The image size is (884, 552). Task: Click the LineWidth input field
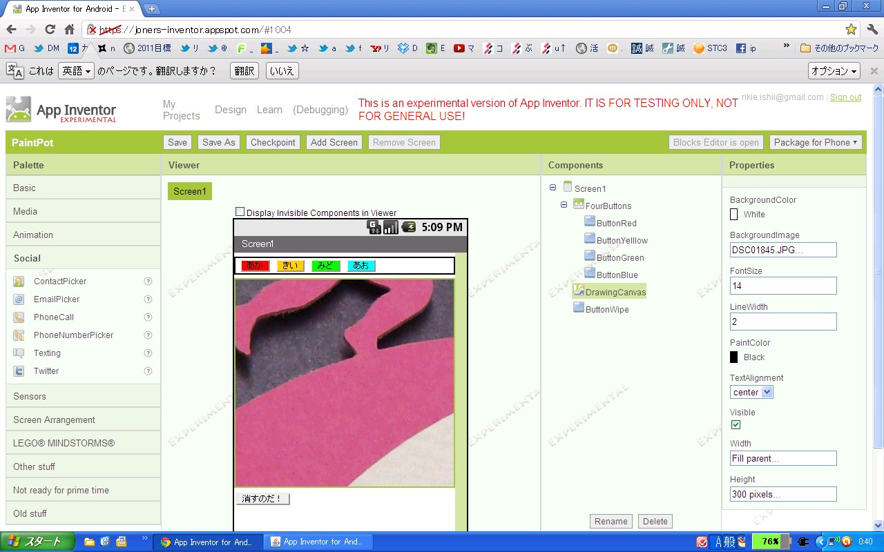click(782, 322)
